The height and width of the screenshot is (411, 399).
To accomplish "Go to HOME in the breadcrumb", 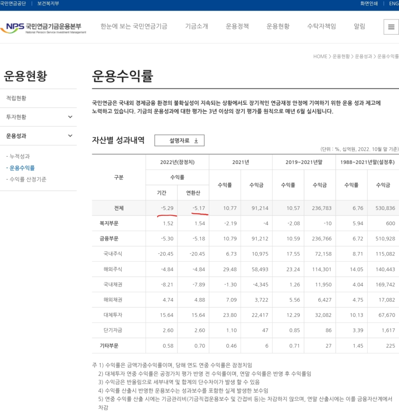I will 320,56.
